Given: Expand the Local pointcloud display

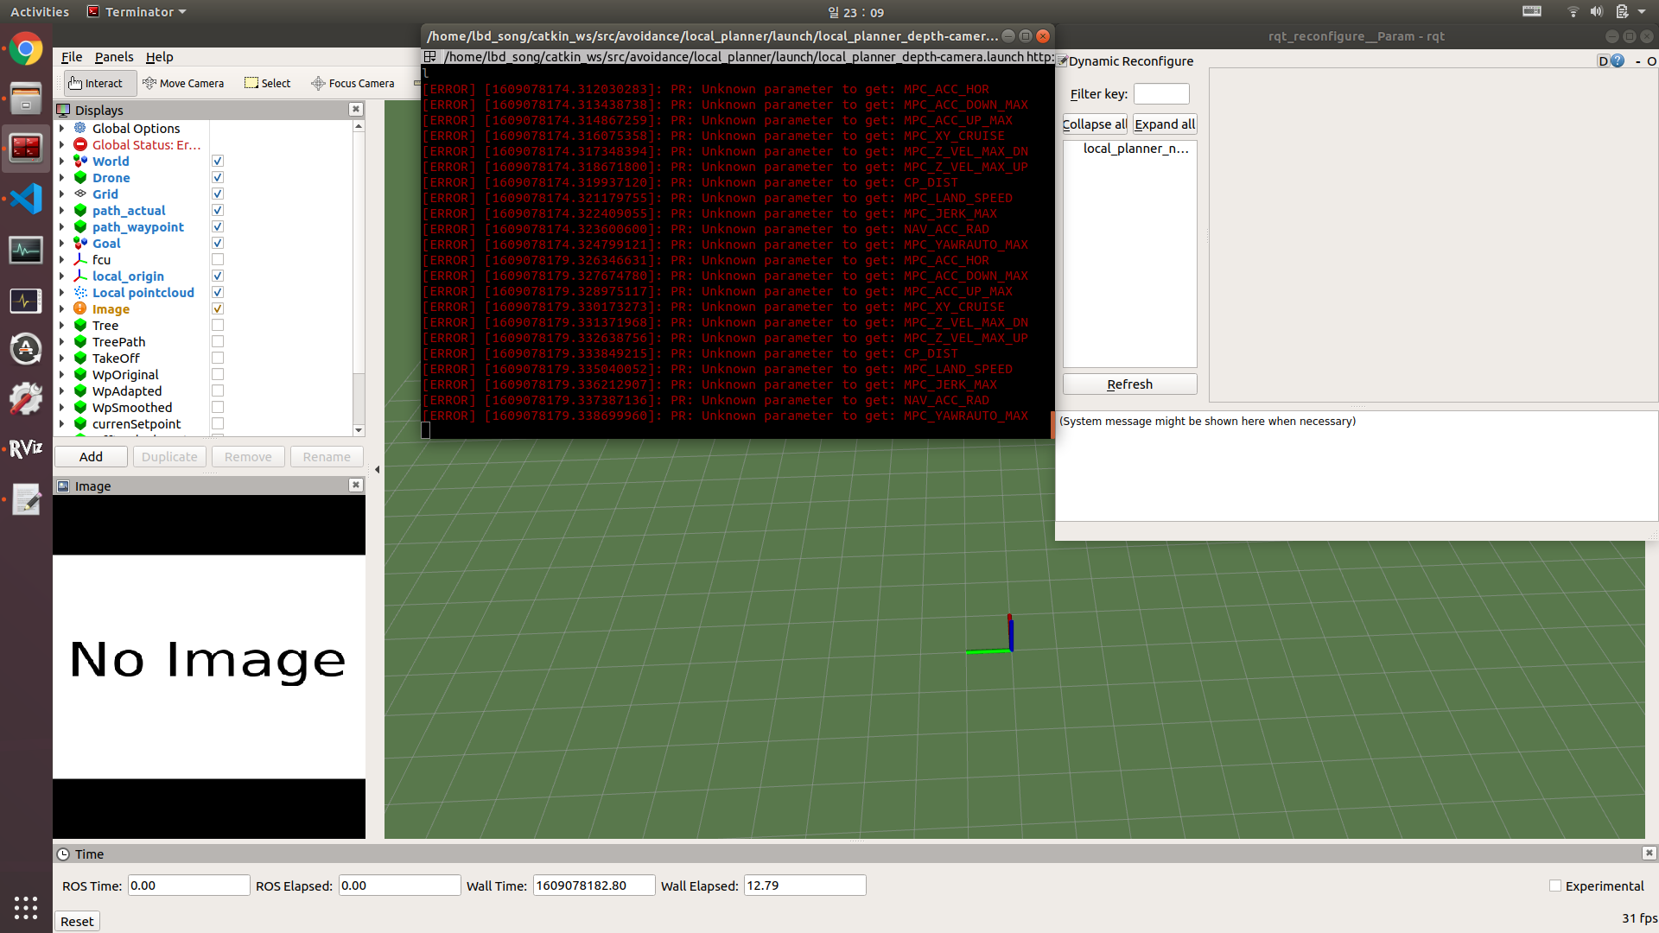Looking at the screenshot, I should pyautogui.click(x=60, y=292).
